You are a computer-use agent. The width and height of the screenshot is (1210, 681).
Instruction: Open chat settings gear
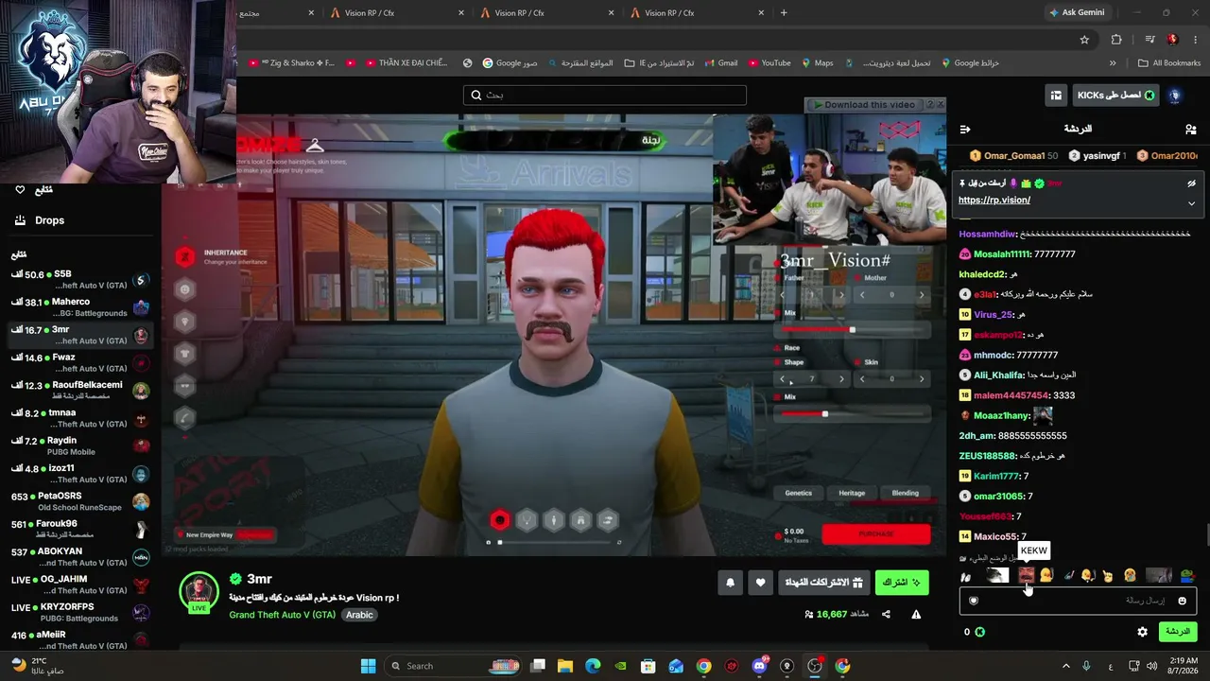tap(1142, 632)
